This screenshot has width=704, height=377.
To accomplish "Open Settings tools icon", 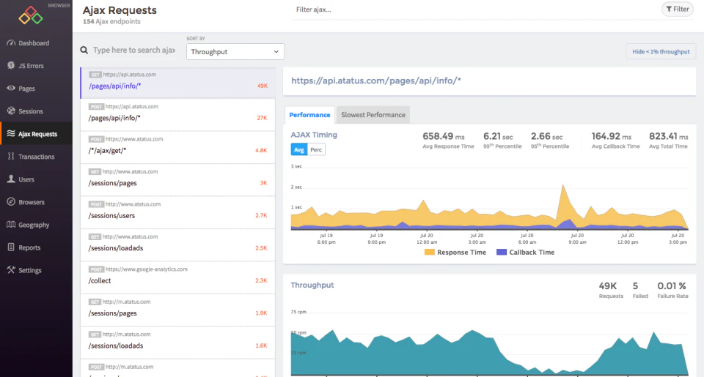I will (11, 270).
